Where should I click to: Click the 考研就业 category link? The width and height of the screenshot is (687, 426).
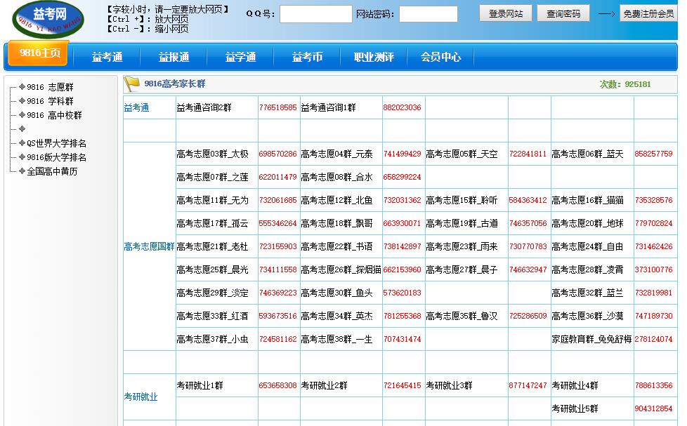coord(140,397)
